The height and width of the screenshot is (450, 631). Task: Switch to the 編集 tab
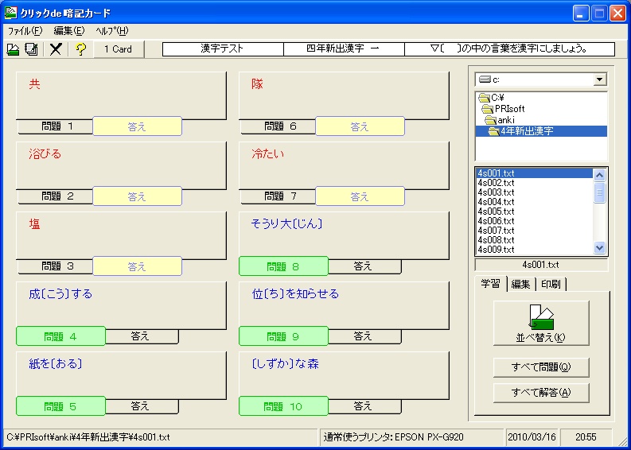[x=520, y=285]
